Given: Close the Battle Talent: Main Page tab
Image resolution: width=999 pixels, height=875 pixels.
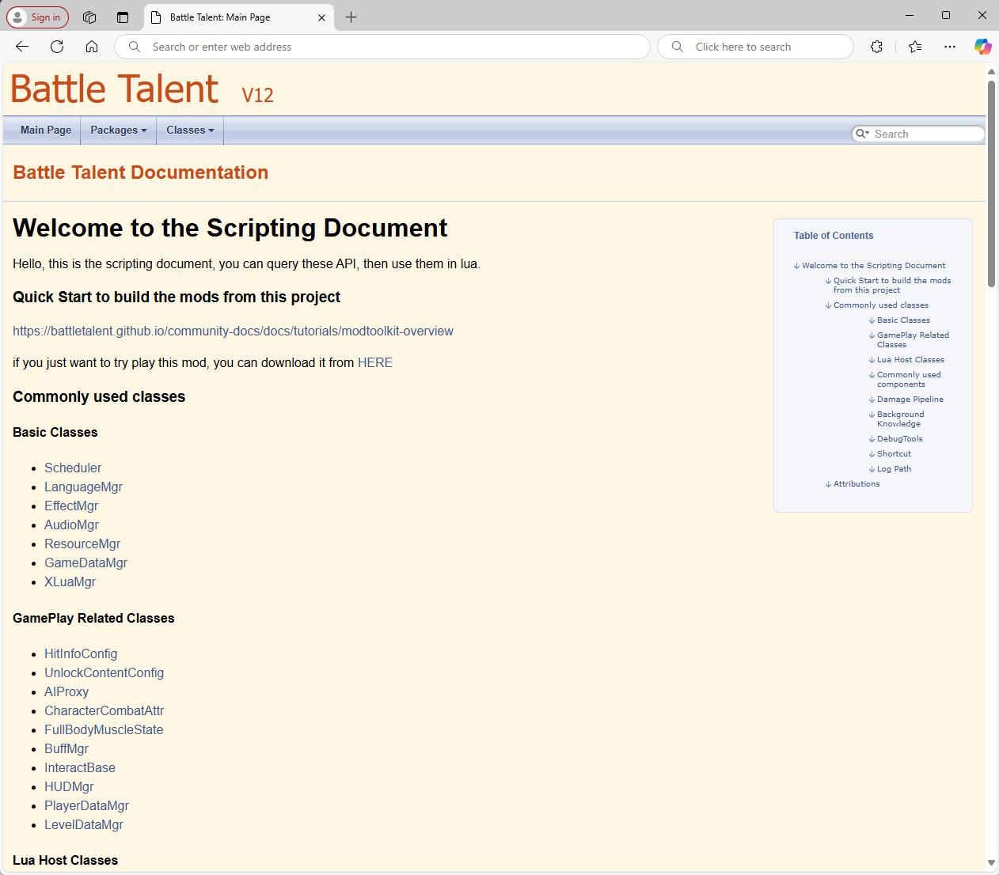Looking at the screenshot, I should [x=321, y=17].
